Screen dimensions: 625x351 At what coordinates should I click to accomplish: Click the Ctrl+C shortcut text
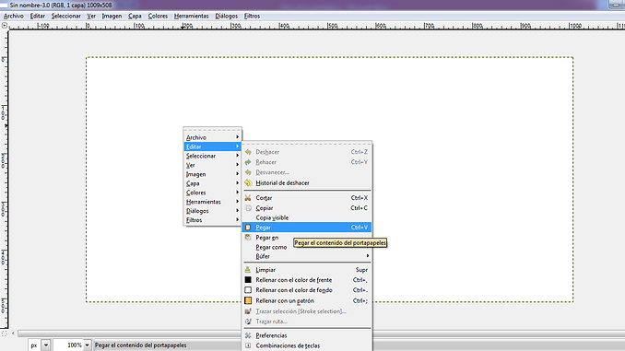(360, 208)
